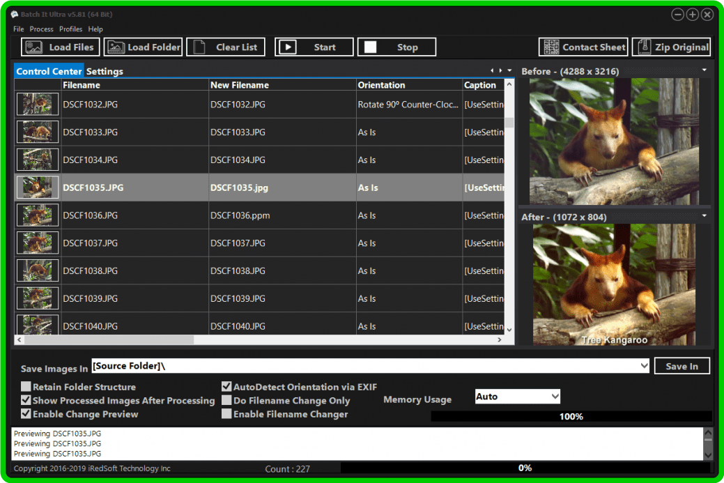Select the DSCF1035.JPG thumbnail
Viewport: 724px width, 483px height.
(x=38, y=187)
